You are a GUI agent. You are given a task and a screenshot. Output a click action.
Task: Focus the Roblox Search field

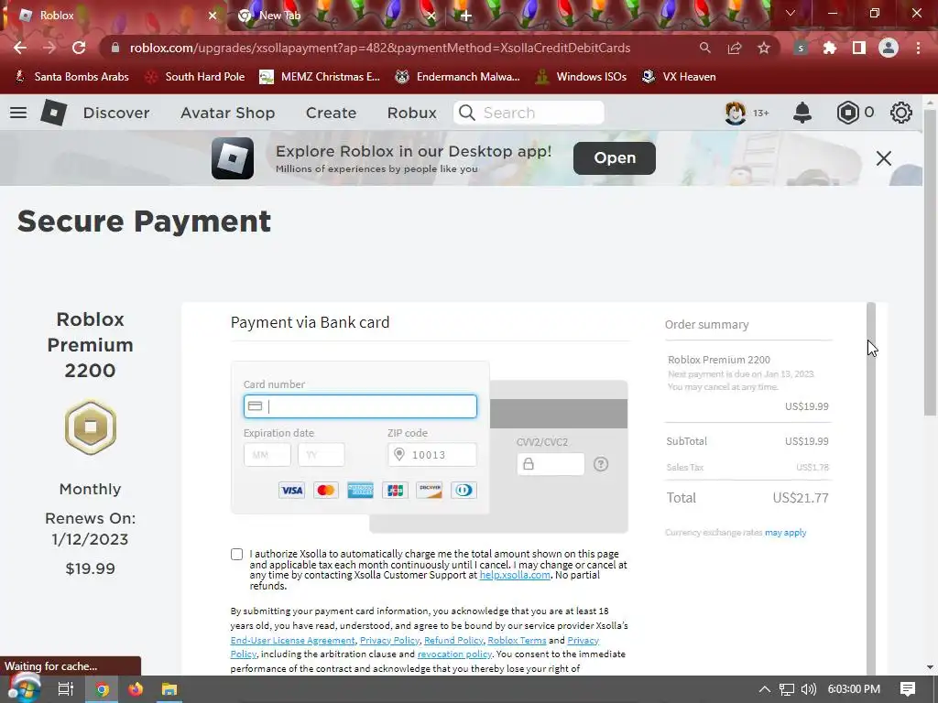pos(529,113)
